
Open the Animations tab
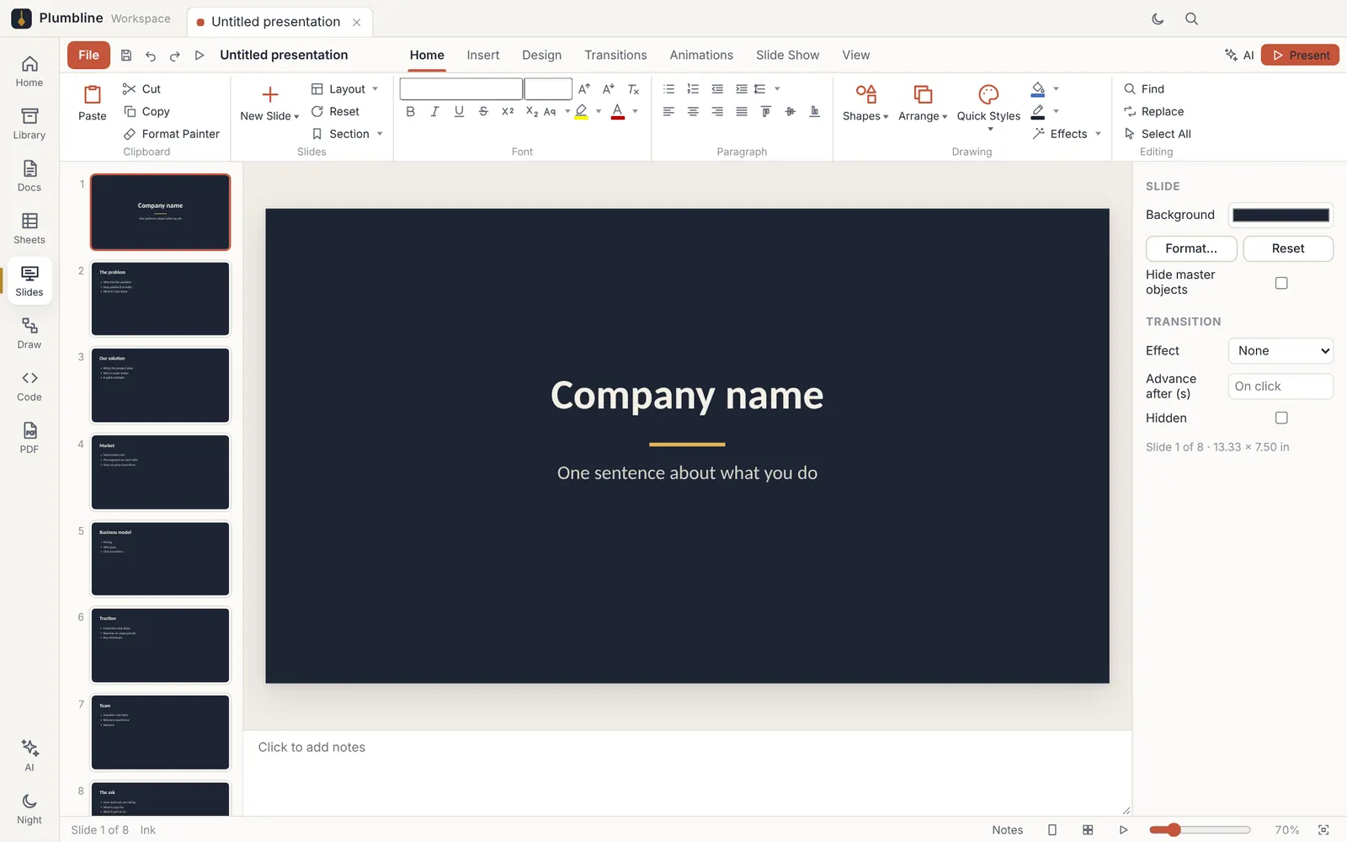701,55
